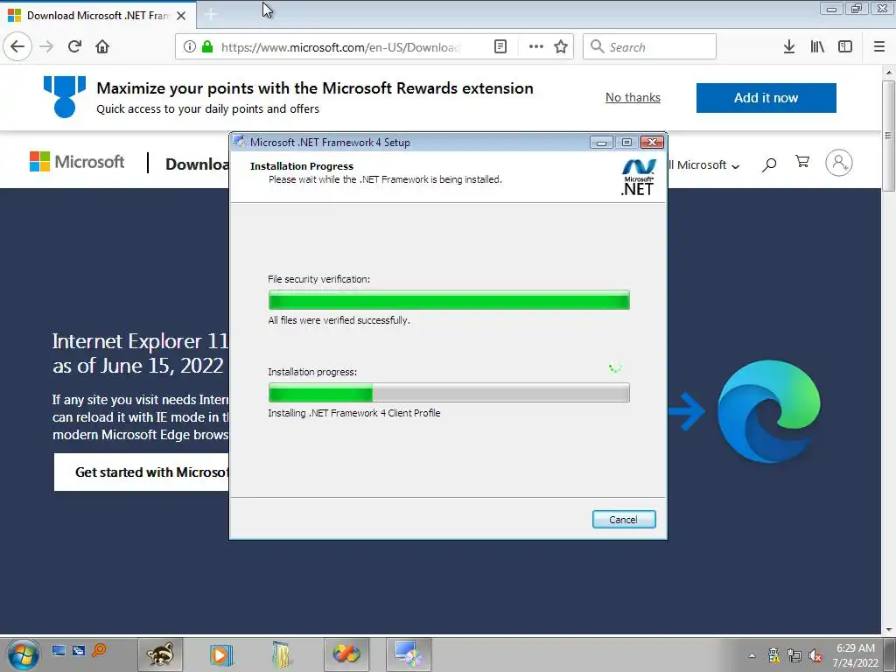The width and height of the screenshot is (896, 672).
Task: Open the account sign-in avatar
Action: tap(839, 163)
